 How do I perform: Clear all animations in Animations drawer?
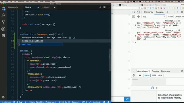pyautogui.click(x=134, y=76)
